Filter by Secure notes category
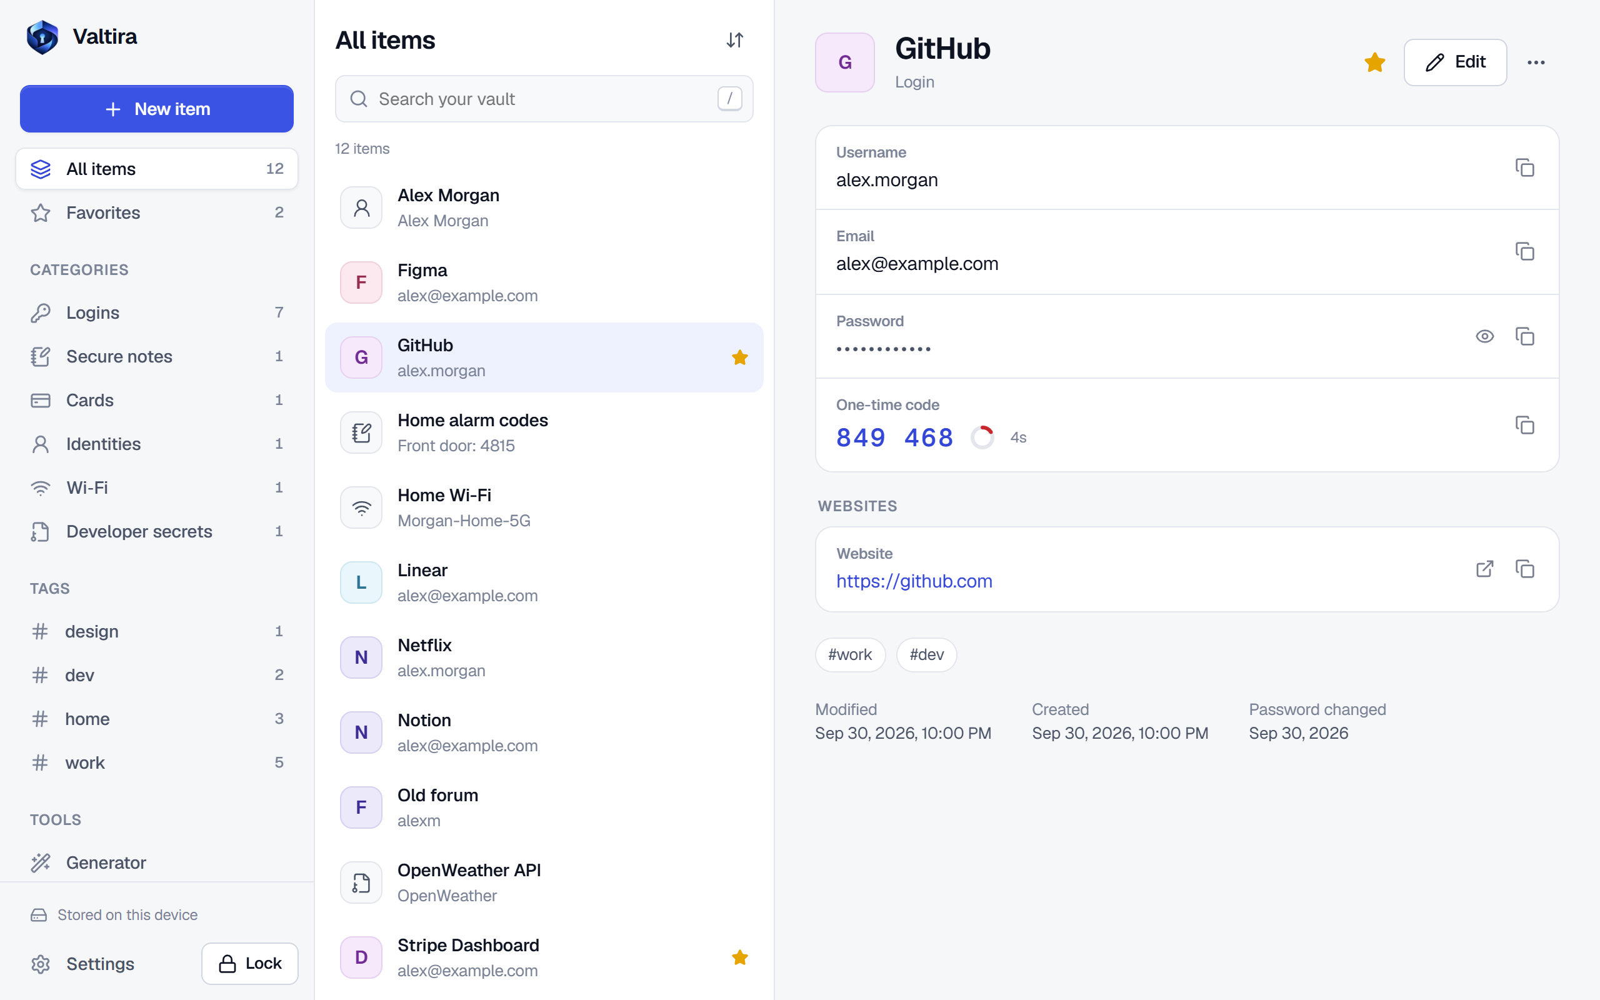 tap(157, 356)
